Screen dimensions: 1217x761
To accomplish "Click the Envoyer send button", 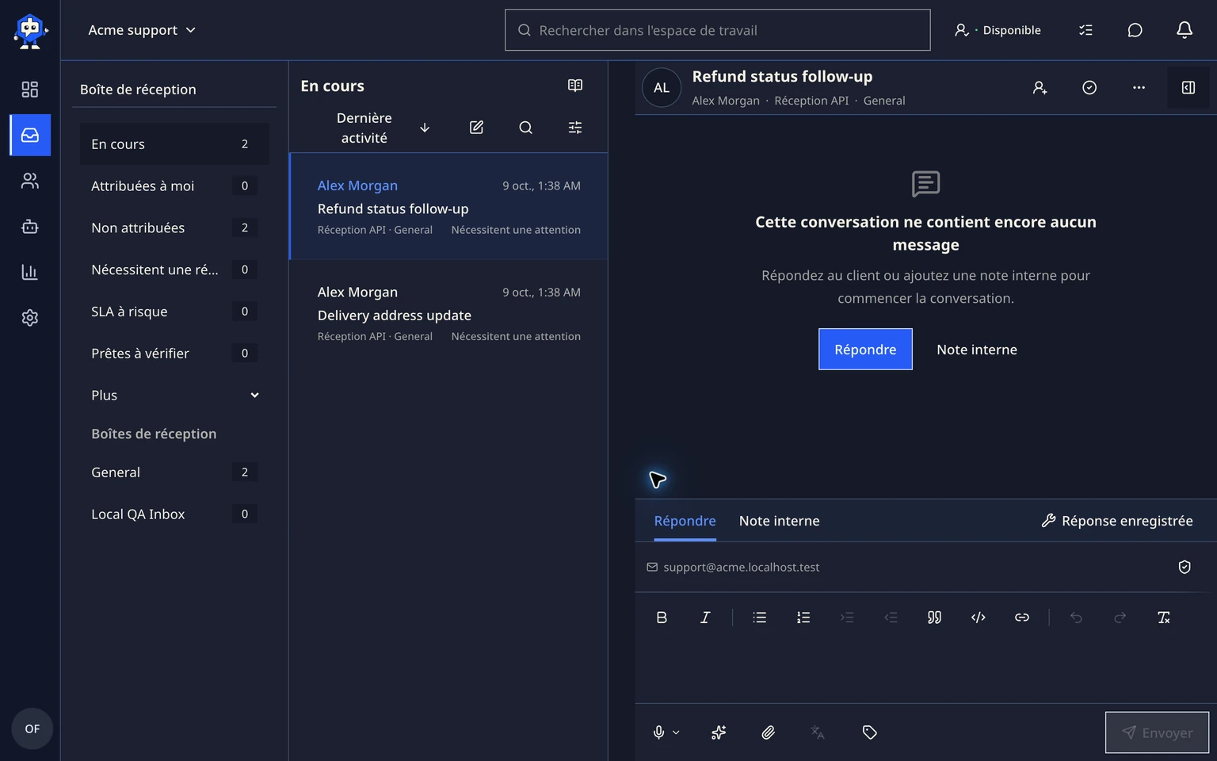I will coord(1157,732).
